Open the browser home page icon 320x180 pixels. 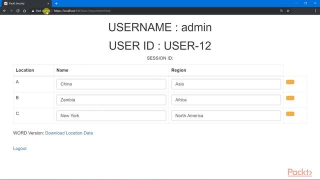24,11
